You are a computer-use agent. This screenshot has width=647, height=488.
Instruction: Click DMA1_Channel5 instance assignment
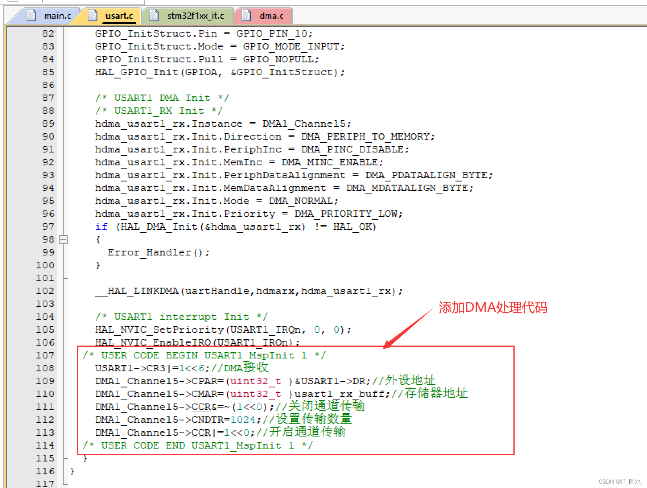click(223, 124)
